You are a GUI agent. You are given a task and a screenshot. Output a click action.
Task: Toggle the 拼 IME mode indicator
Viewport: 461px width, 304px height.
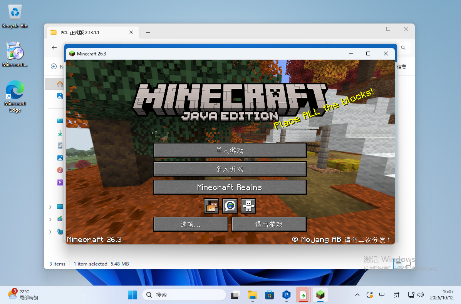[397, 295]
